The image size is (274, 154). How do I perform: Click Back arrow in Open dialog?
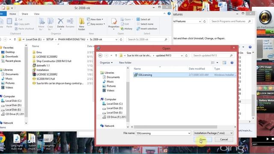coord(100,56)
